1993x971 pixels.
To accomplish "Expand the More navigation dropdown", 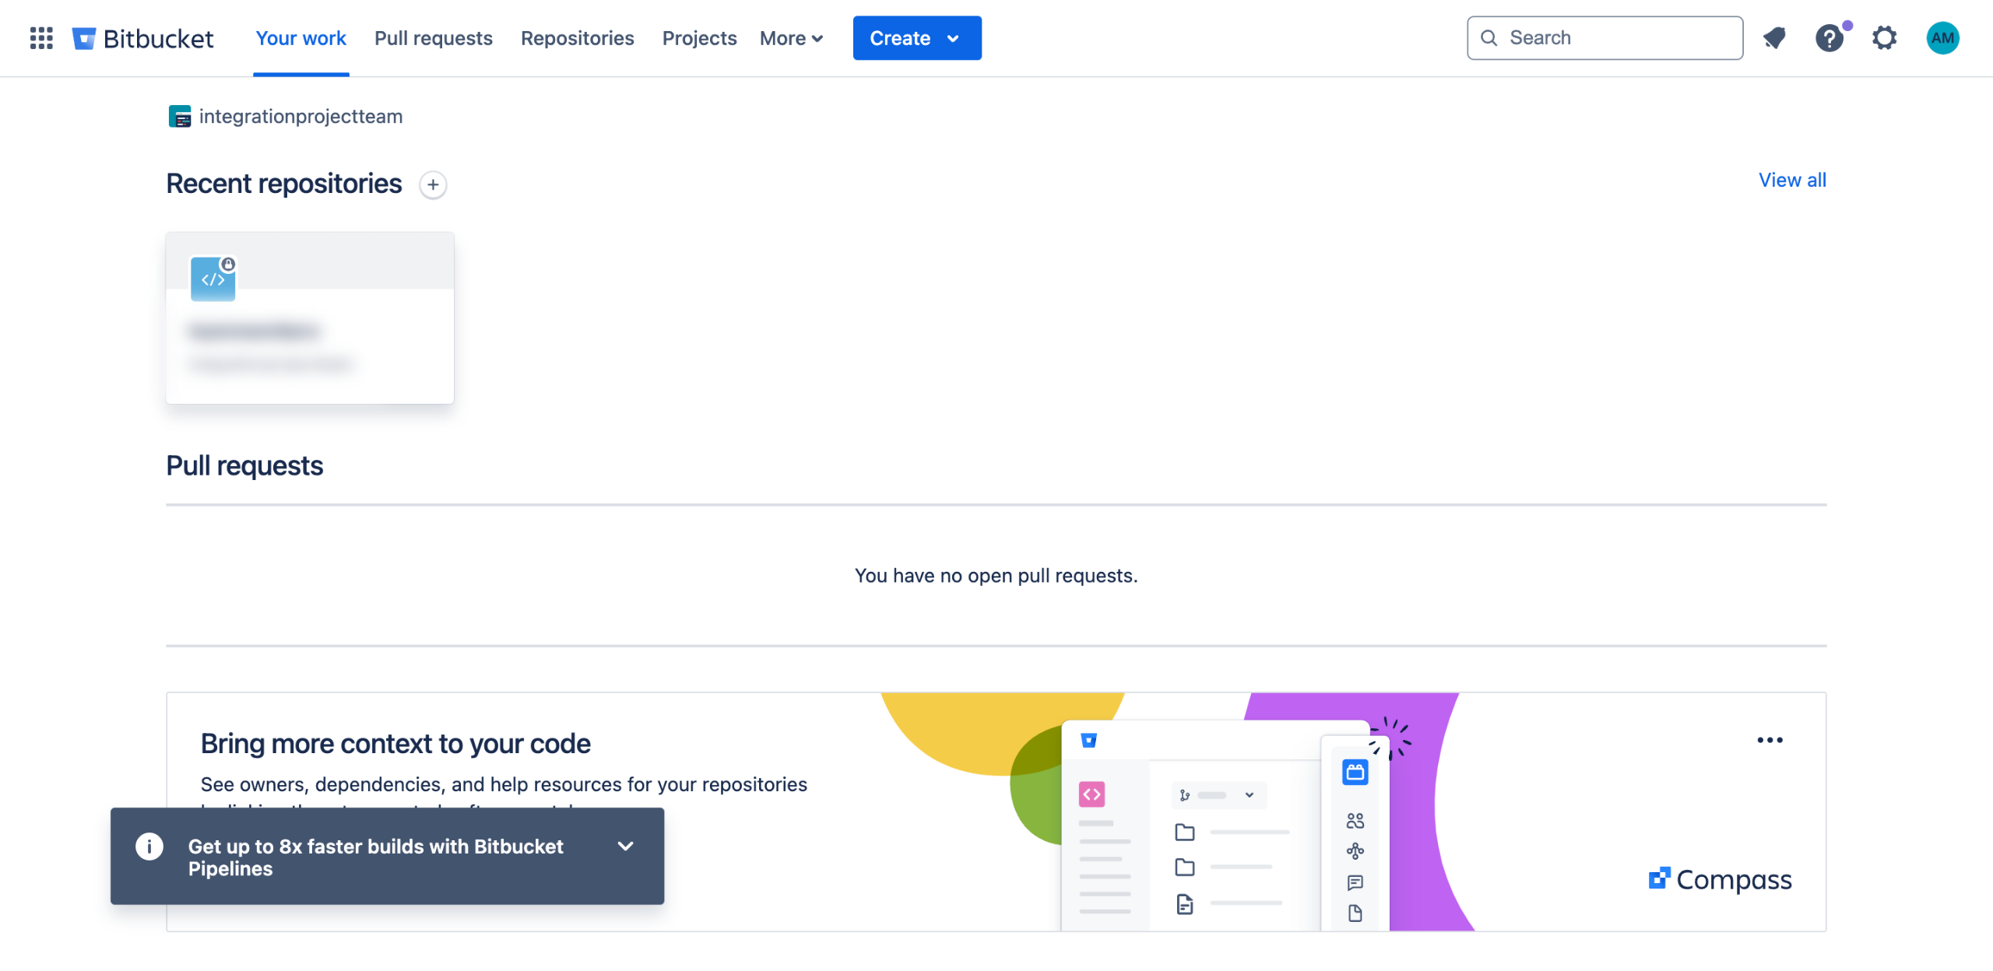I will point(791,37).
